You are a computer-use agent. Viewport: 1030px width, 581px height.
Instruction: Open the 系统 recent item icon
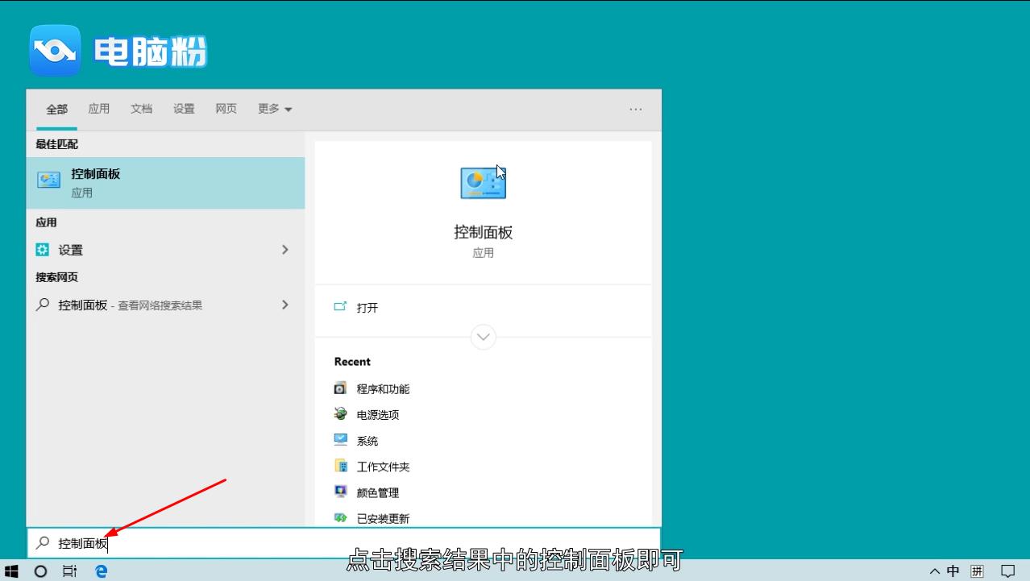(340, 440)
